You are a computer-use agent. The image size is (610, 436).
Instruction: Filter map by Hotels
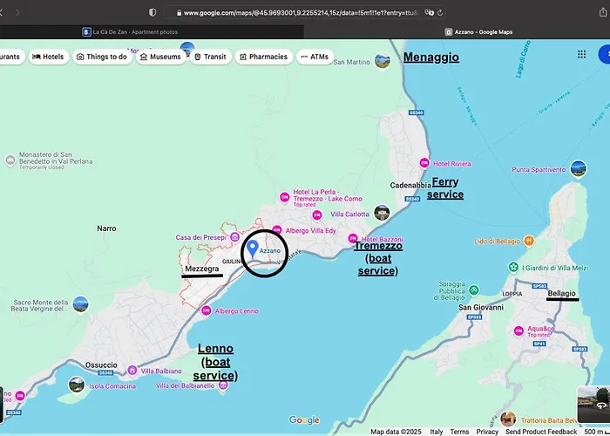[48, 57]
